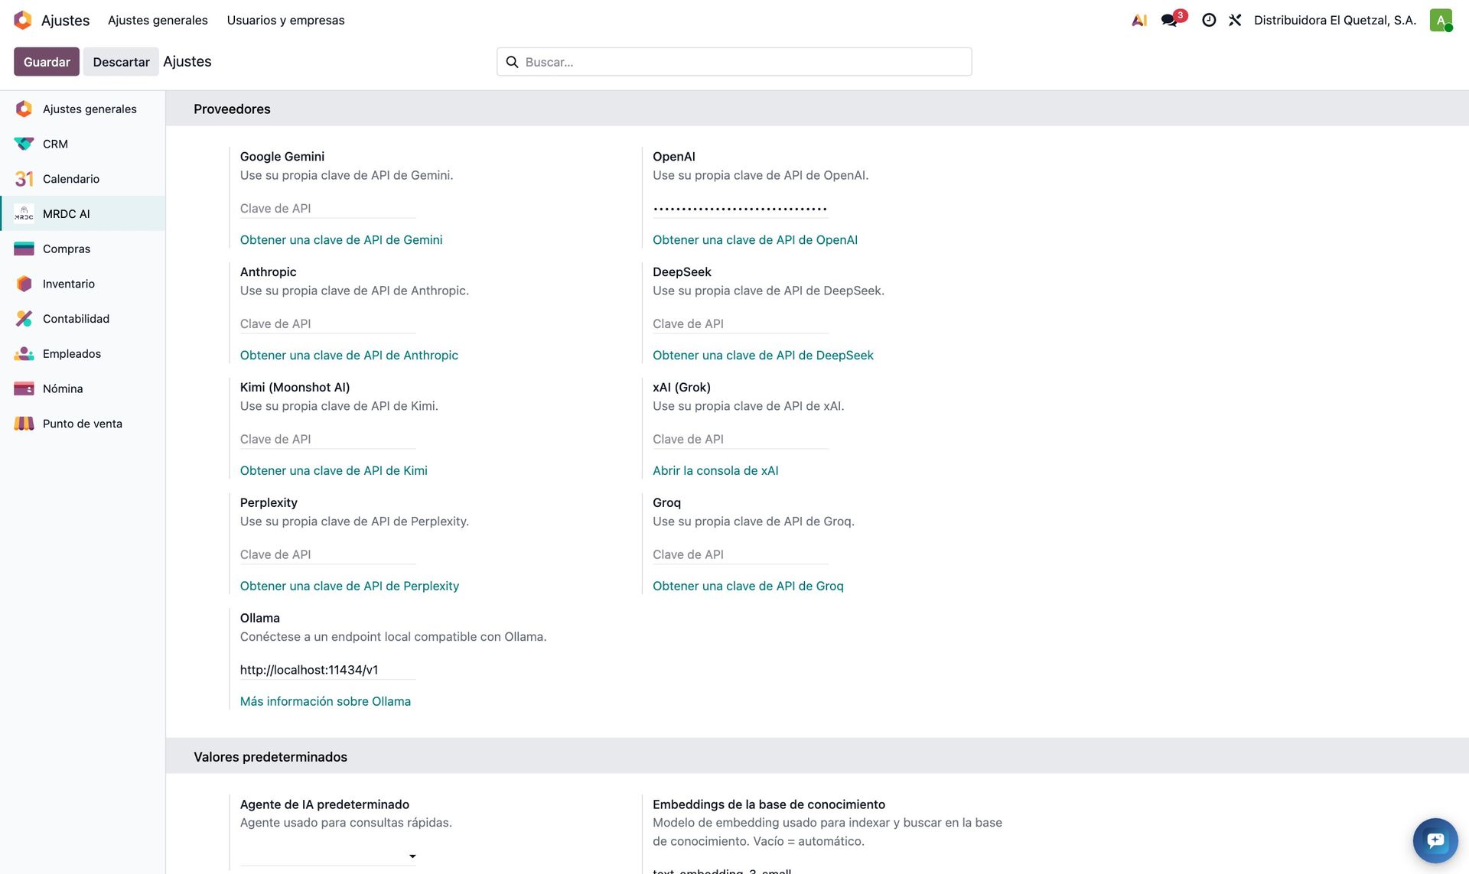This screenshot has height=874, width=1469.
Task: Follow link Más información sobre Ollama
Action: [x=325, y=701]
